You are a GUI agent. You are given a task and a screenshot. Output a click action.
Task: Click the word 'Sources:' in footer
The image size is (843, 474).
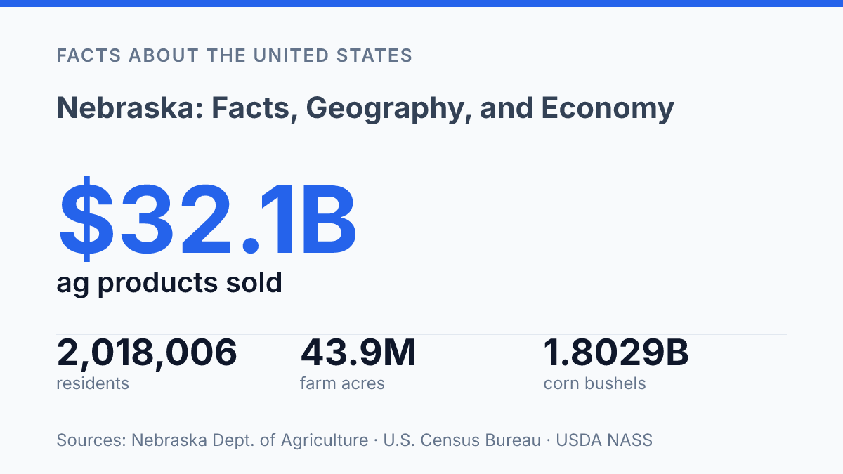click(91, 440)
